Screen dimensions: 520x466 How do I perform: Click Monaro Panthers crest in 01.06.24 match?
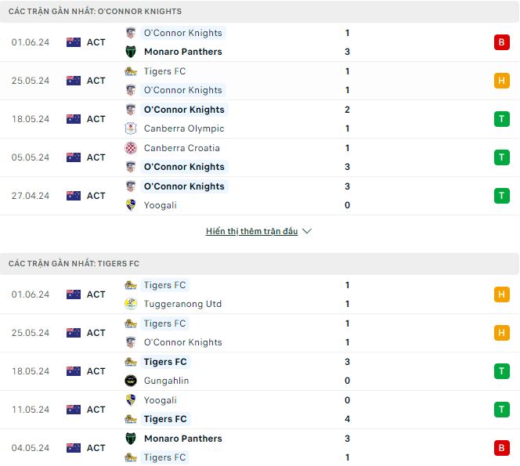tap(131, 52)
